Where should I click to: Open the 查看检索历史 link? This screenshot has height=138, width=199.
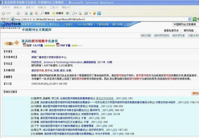171,30
